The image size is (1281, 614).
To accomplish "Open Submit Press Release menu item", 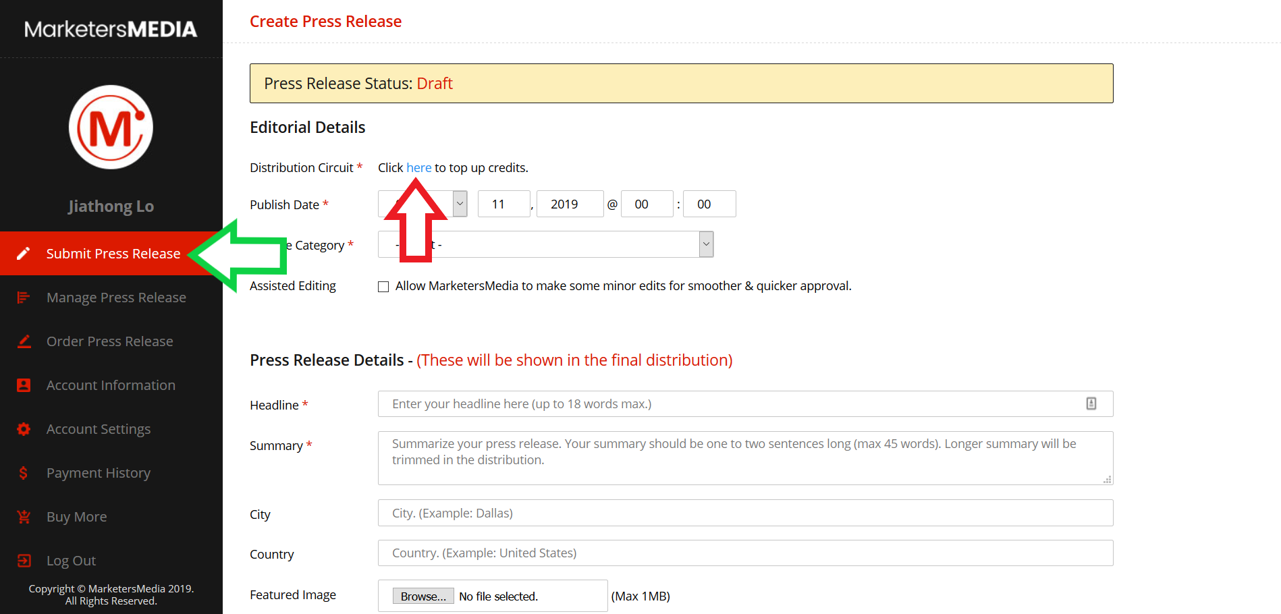I will [111, 254].
